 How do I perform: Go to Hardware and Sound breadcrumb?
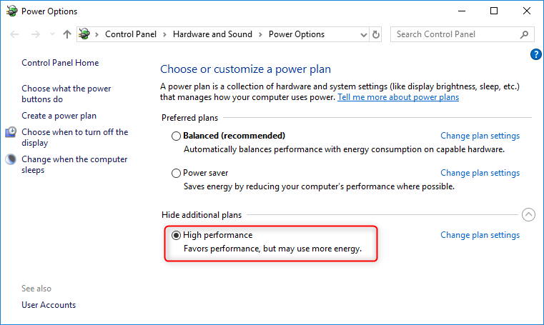[212, 34]
